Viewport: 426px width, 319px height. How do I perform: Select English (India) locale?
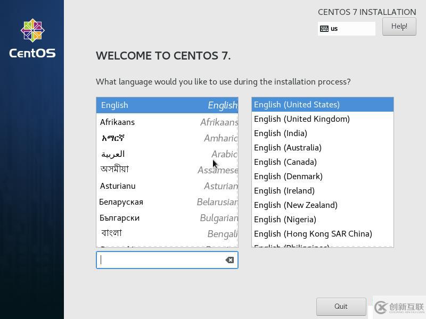tap(322, 133)
